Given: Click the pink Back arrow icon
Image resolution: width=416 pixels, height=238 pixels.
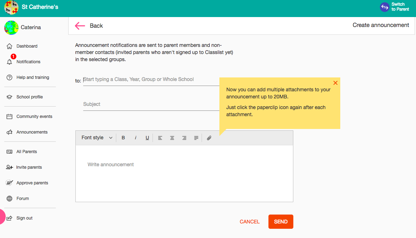Looking at the screenshot, I should 80,26.
